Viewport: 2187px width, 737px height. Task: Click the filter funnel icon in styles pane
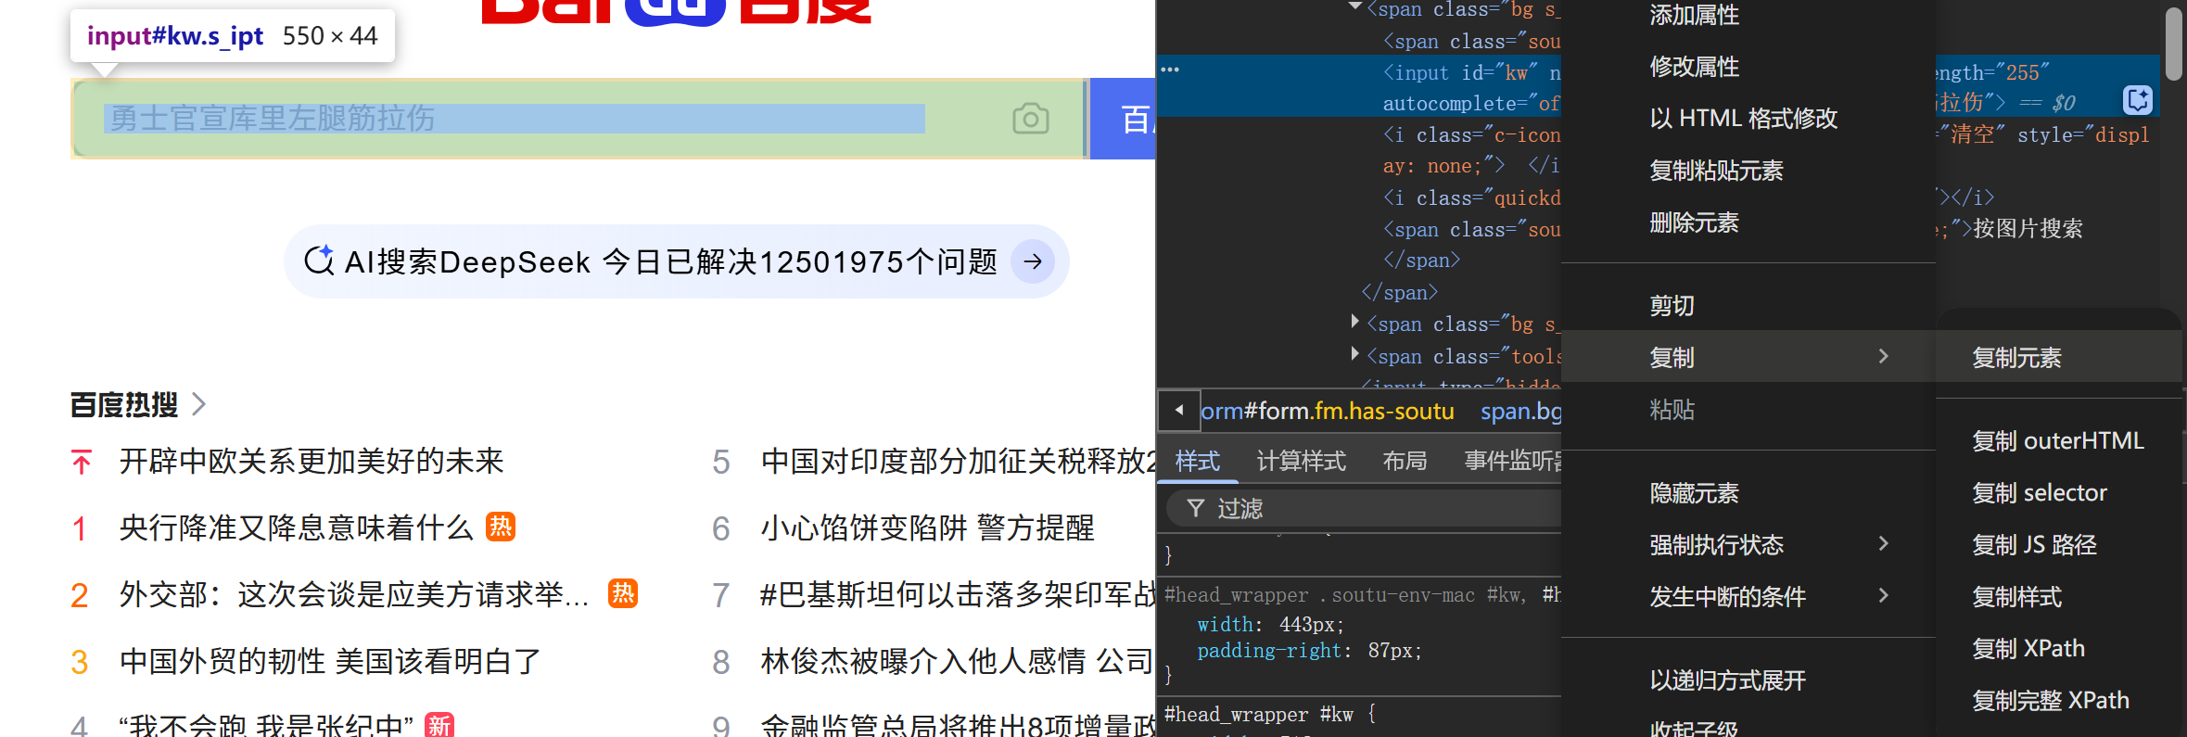[x=1196, y=508]
